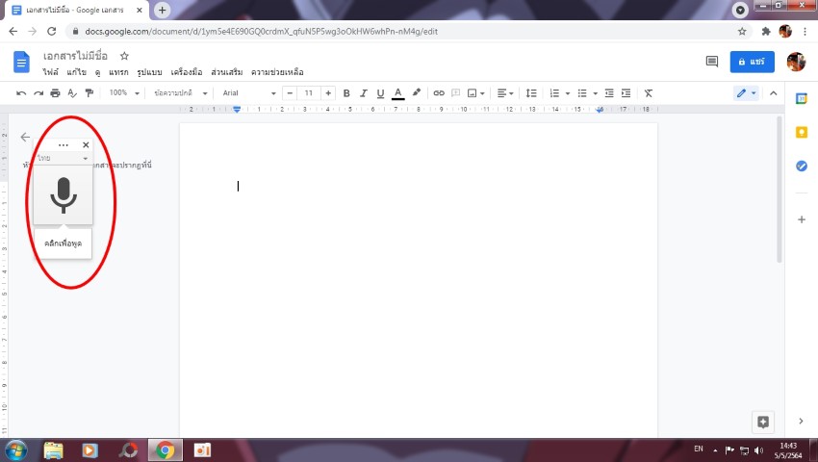Click the document title เอกสารไม่มีชื่อ
This screenshot has height=462, width=818.
point(75,56)
